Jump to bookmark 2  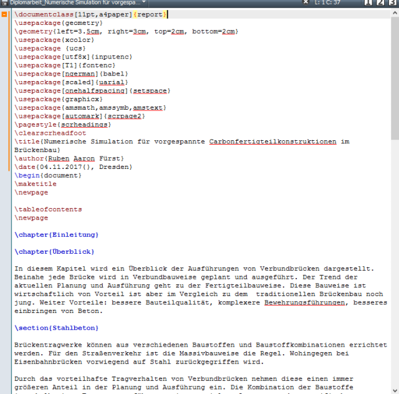pos(381,3)
